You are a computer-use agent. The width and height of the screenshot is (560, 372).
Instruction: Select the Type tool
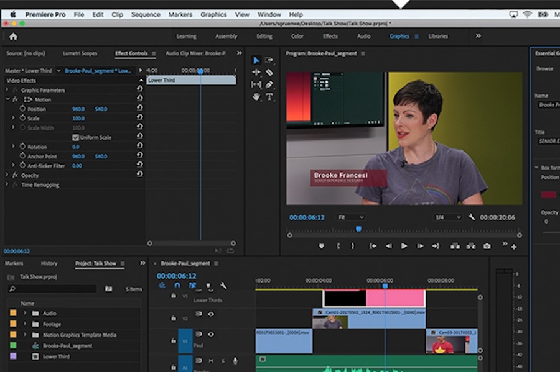click(x=269, y=96)
